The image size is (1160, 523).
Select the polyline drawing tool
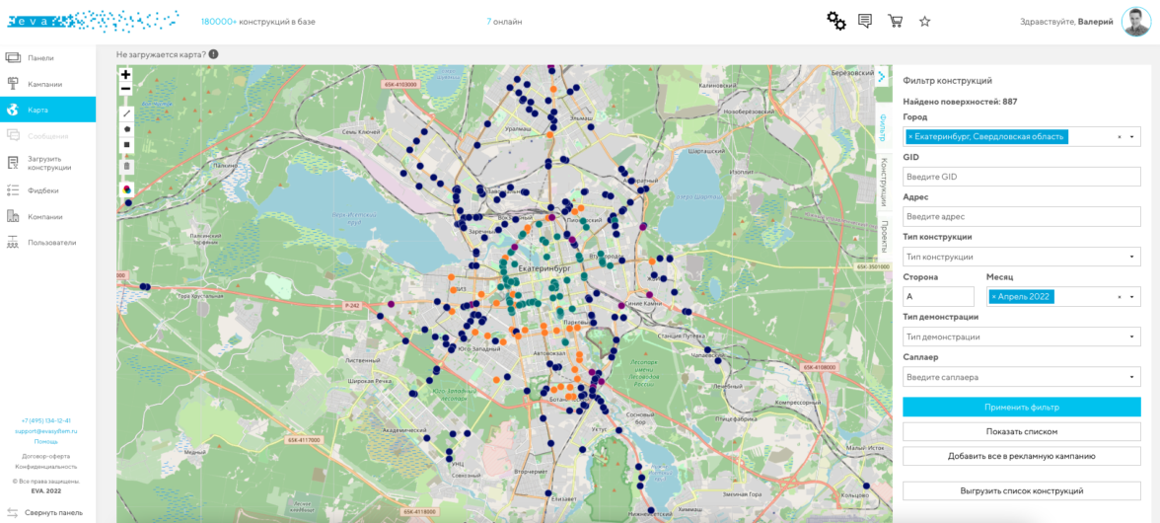127,113
